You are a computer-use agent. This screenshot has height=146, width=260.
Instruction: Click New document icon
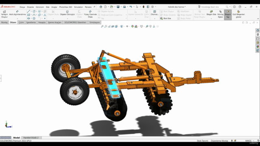coord(105,7)
